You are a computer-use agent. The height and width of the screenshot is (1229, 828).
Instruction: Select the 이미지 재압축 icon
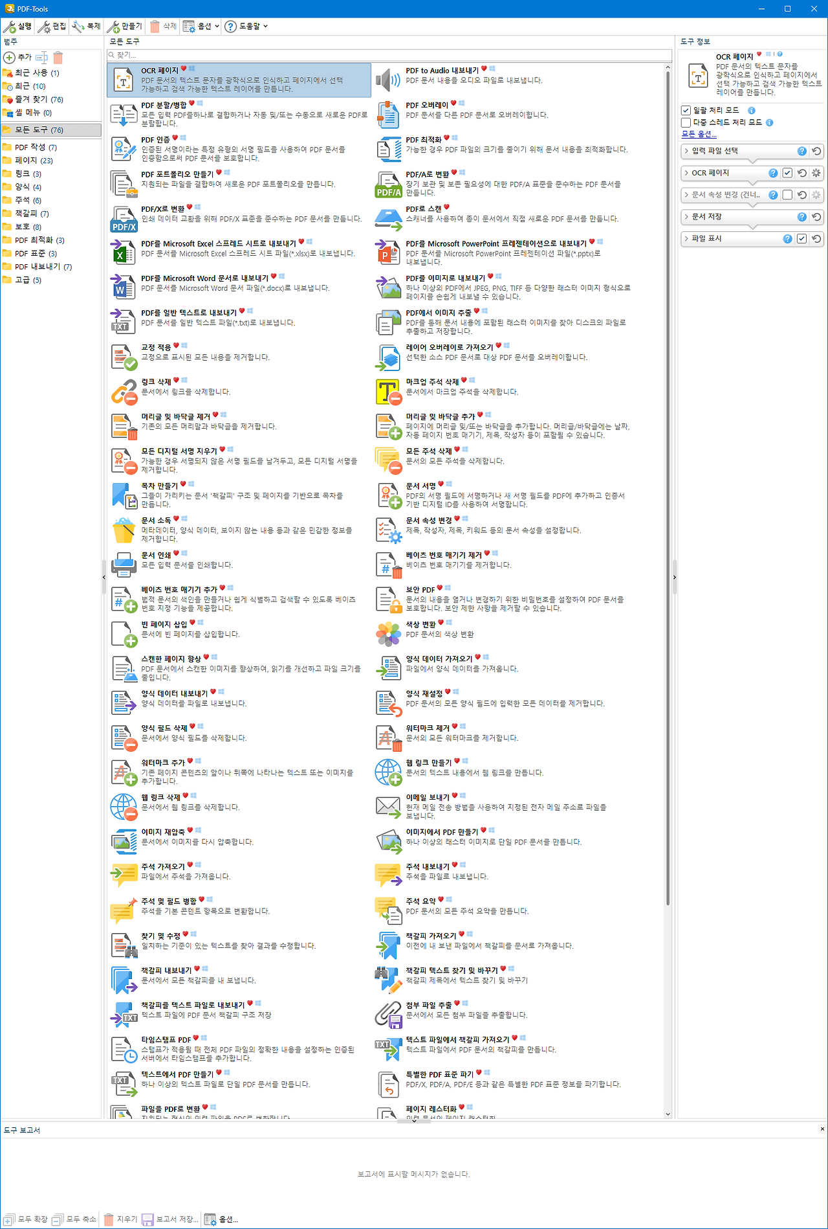[124, 842]
